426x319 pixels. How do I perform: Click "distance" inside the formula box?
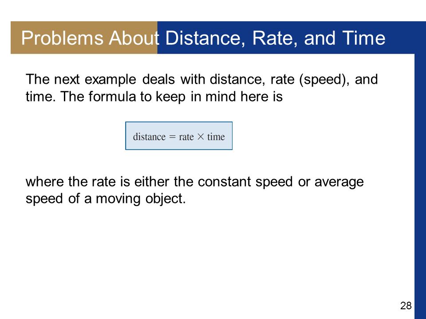click(x=149, y=136)
